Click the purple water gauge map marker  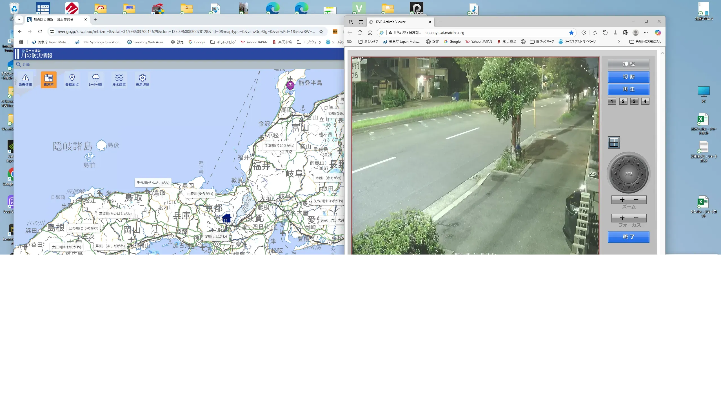(x=290, y=85)
